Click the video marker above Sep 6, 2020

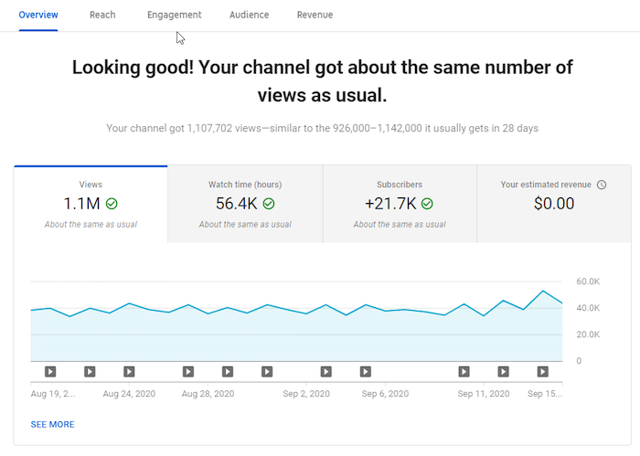point(366,372)
